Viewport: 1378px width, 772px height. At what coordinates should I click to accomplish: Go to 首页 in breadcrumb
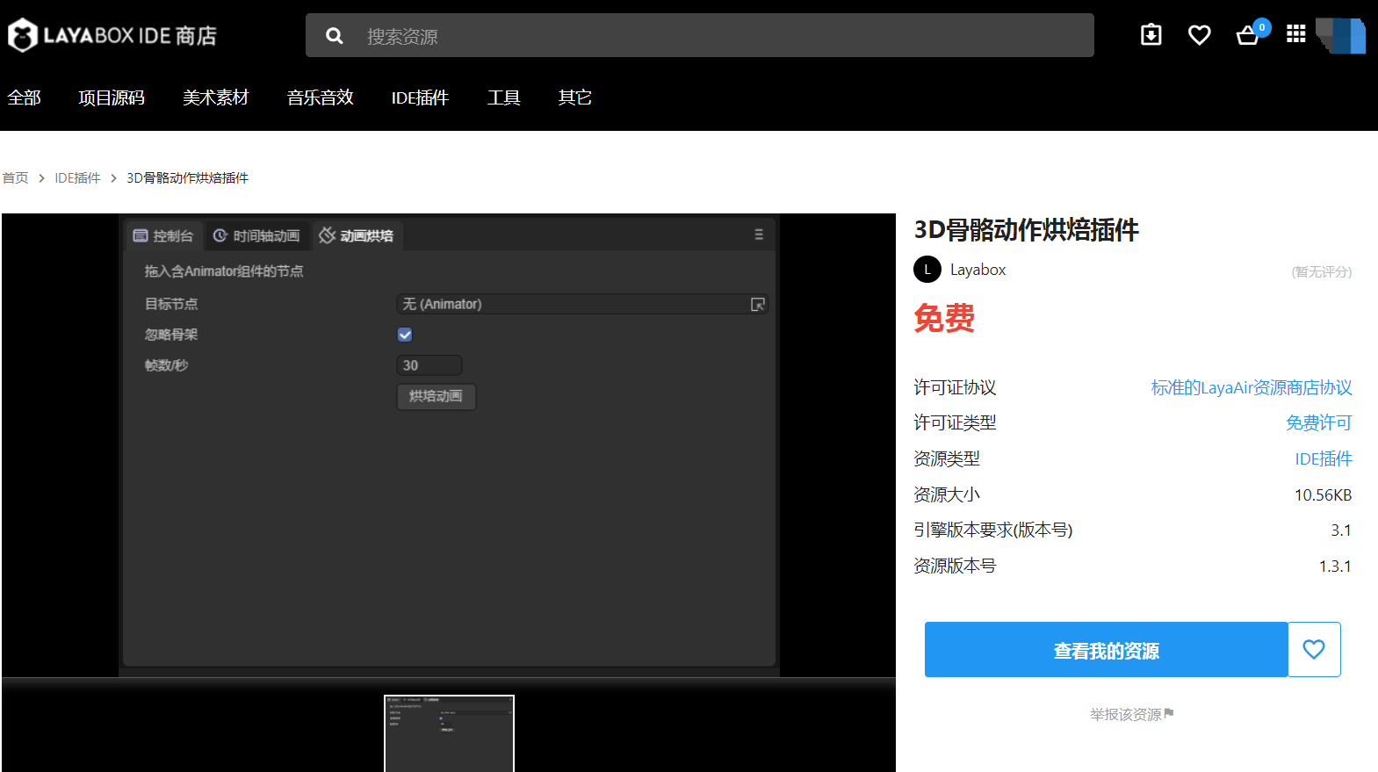click(15, 178)
